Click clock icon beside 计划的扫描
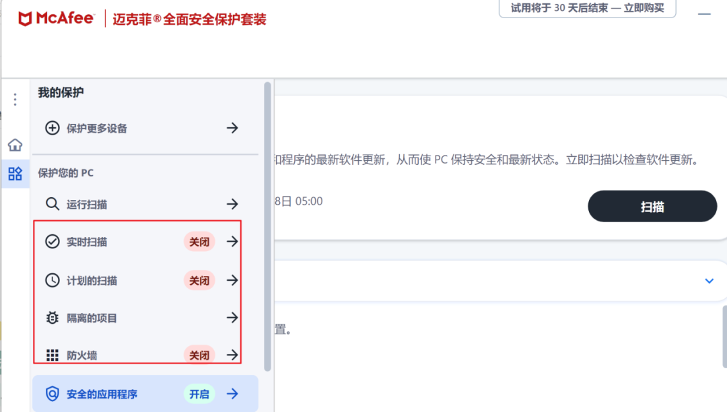The image size is (727, 412). 53,280
